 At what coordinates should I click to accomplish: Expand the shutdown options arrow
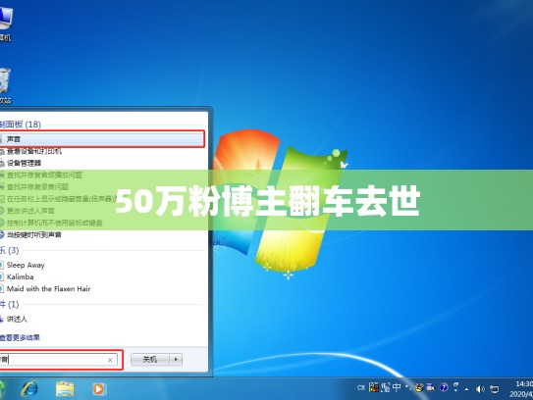point(176,360)
